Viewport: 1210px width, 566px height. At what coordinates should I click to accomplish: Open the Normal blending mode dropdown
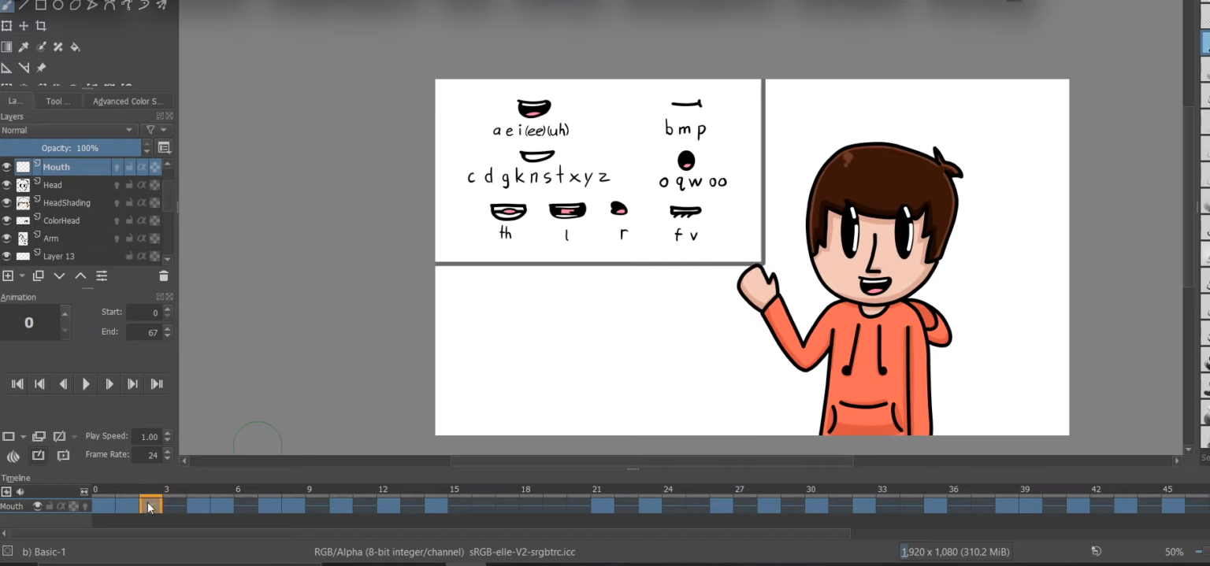coord(69,131)
